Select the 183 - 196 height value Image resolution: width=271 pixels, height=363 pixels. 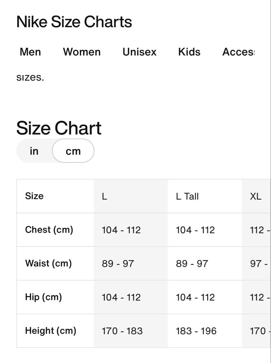pos(196,331)
